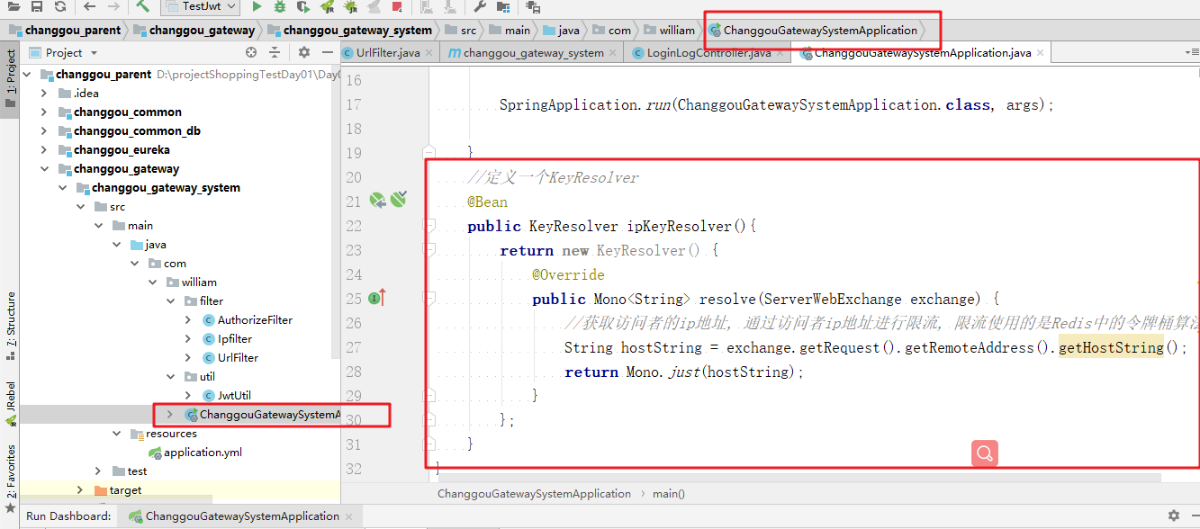This screenshot has width=1200, height=529.
Task: Run with JRebel rocket icon
Action: pyautogui.click(x=327, y=6)
